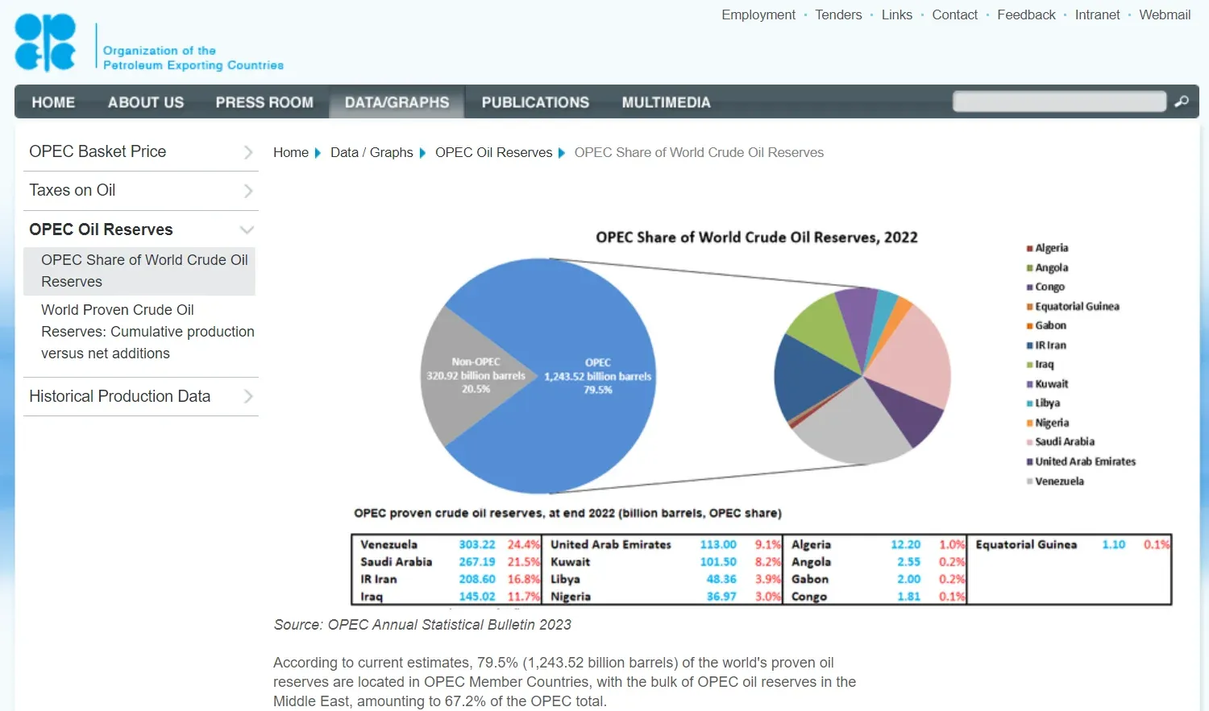Open the Employment link
The width and height of the screenshot is (1209, 711).
758,14
